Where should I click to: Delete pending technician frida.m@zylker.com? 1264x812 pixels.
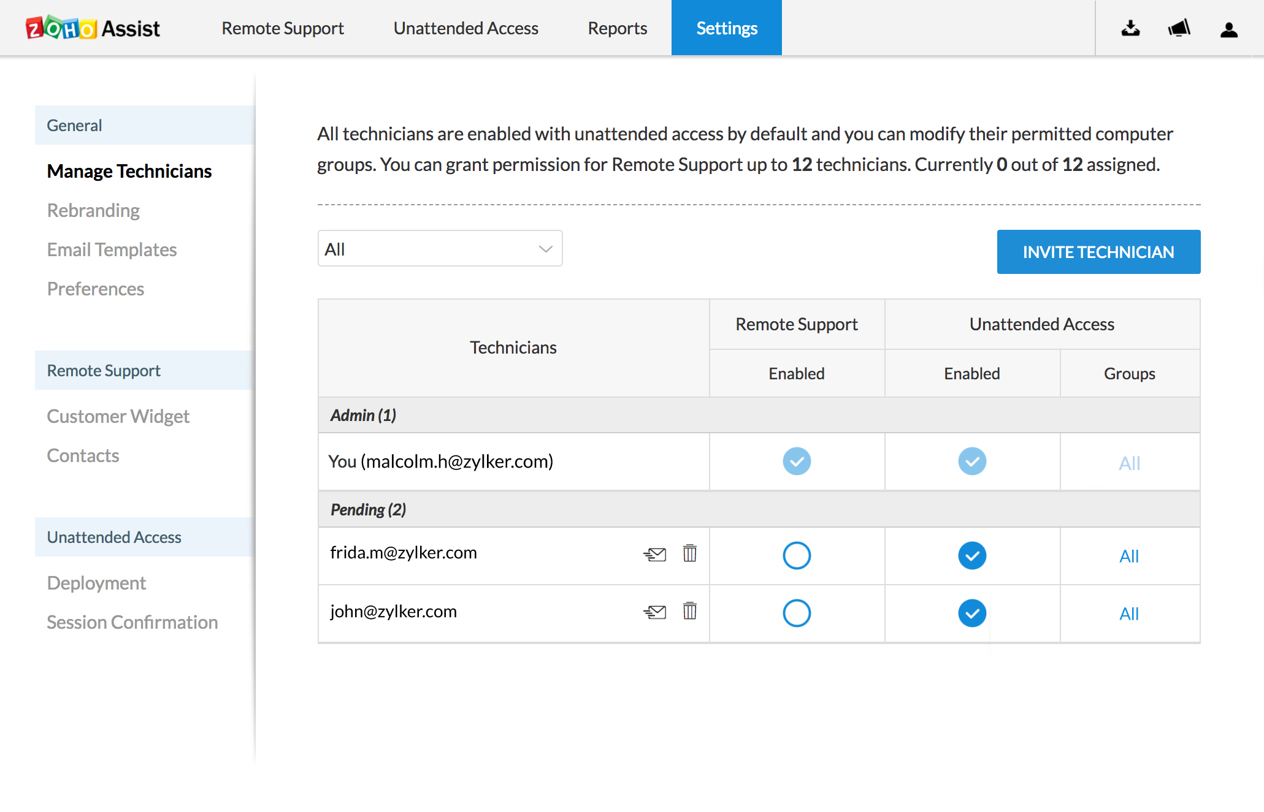[689, 553]
